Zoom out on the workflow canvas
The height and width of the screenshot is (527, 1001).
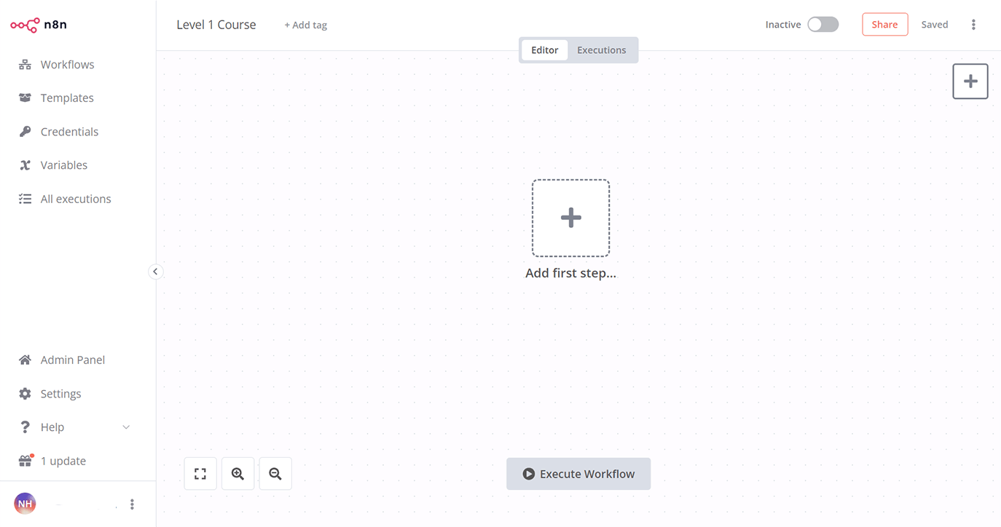point(275,473)
